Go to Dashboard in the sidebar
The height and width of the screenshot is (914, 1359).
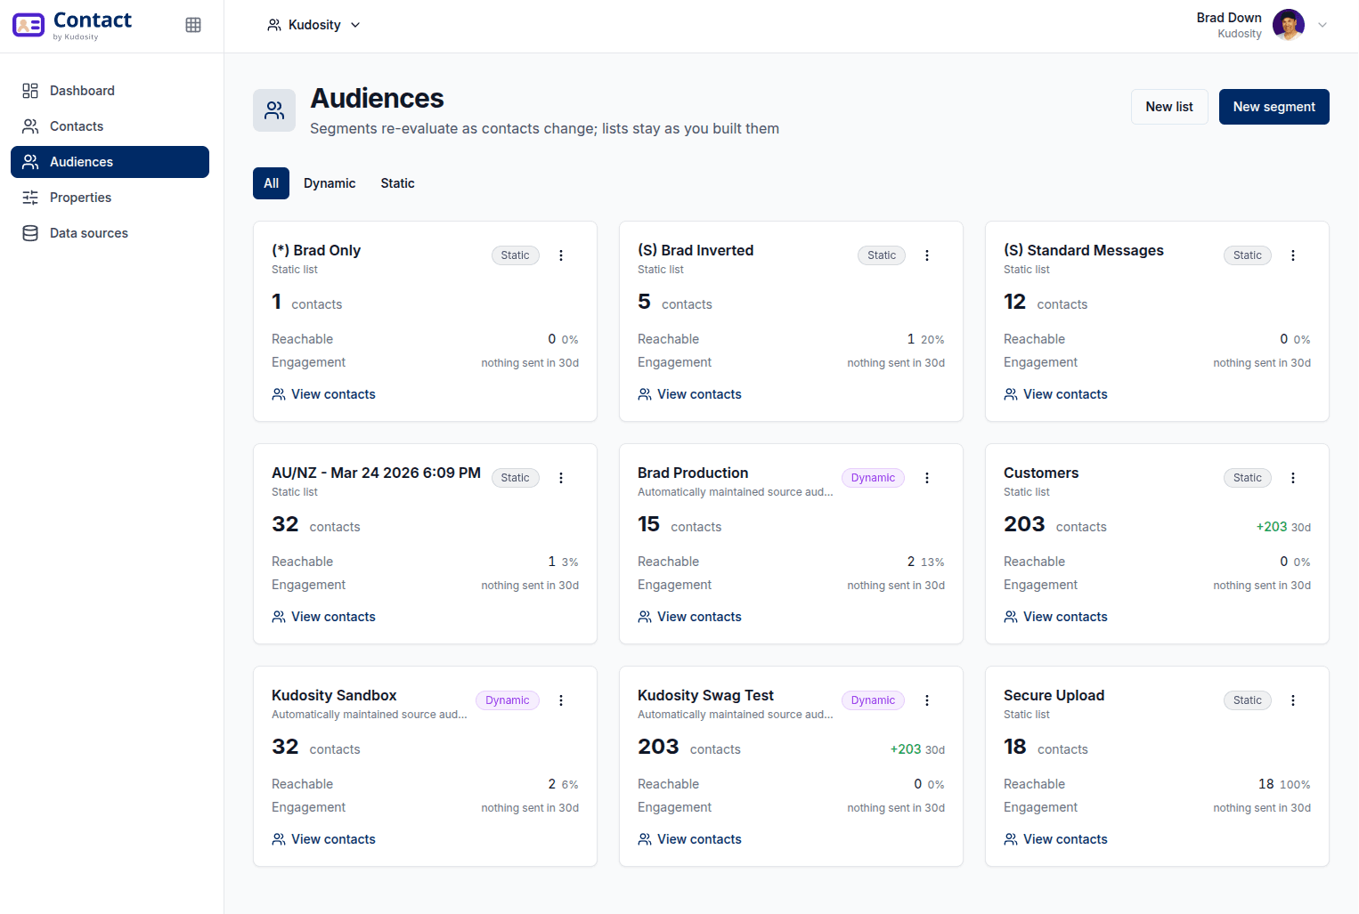110,91
